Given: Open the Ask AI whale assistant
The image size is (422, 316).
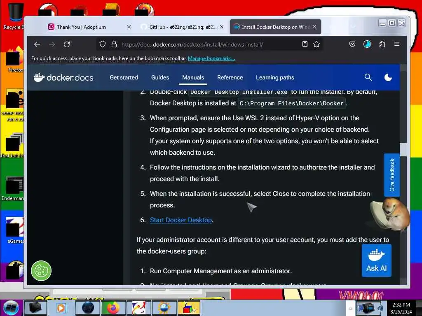Looking at the screenshot, I should (377, 260).
